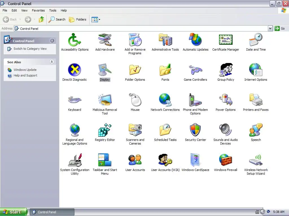Select the Windows CardSpace icon
The height and width of the screenshot is (216, 289).
195,160
